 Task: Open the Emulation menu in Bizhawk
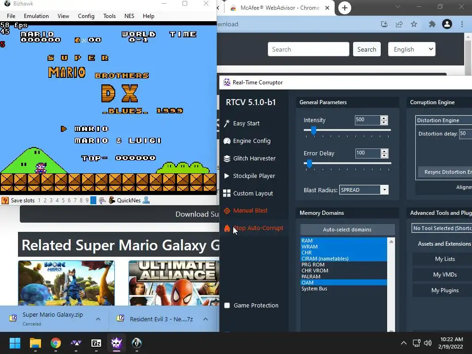[x=36, y=16]
